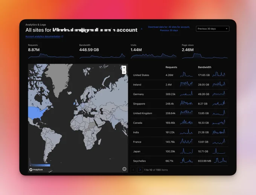Open Account analytics documentation link
Viewport: 256px width, 195px height.
pyautogui.click(x=43, y=36)
